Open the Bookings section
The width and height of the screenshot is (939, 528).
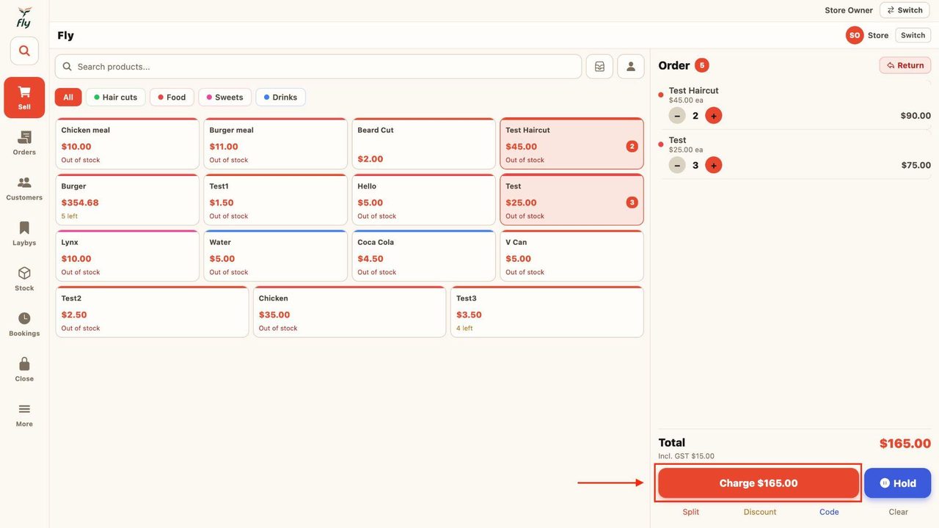pos(24,324)
